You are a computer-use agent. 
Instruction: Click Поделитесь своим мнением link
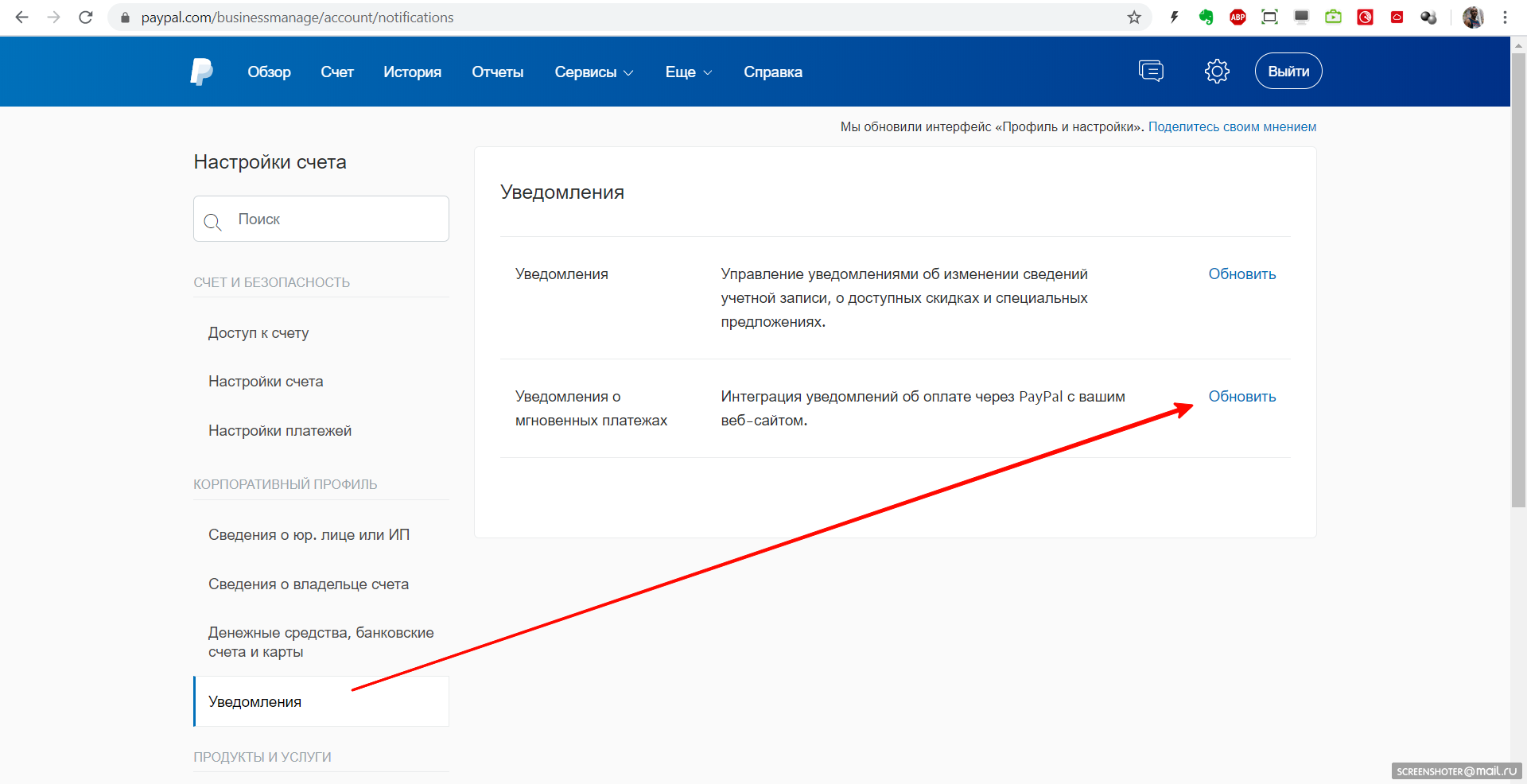coord(1232,127)
